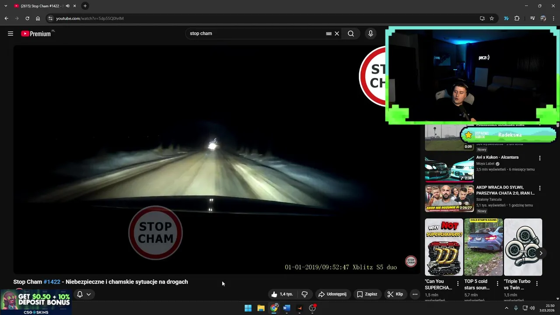Open the WHY NOT SUPERCHARGED short thumbnail
560x315 pixels.
[444, 247]
